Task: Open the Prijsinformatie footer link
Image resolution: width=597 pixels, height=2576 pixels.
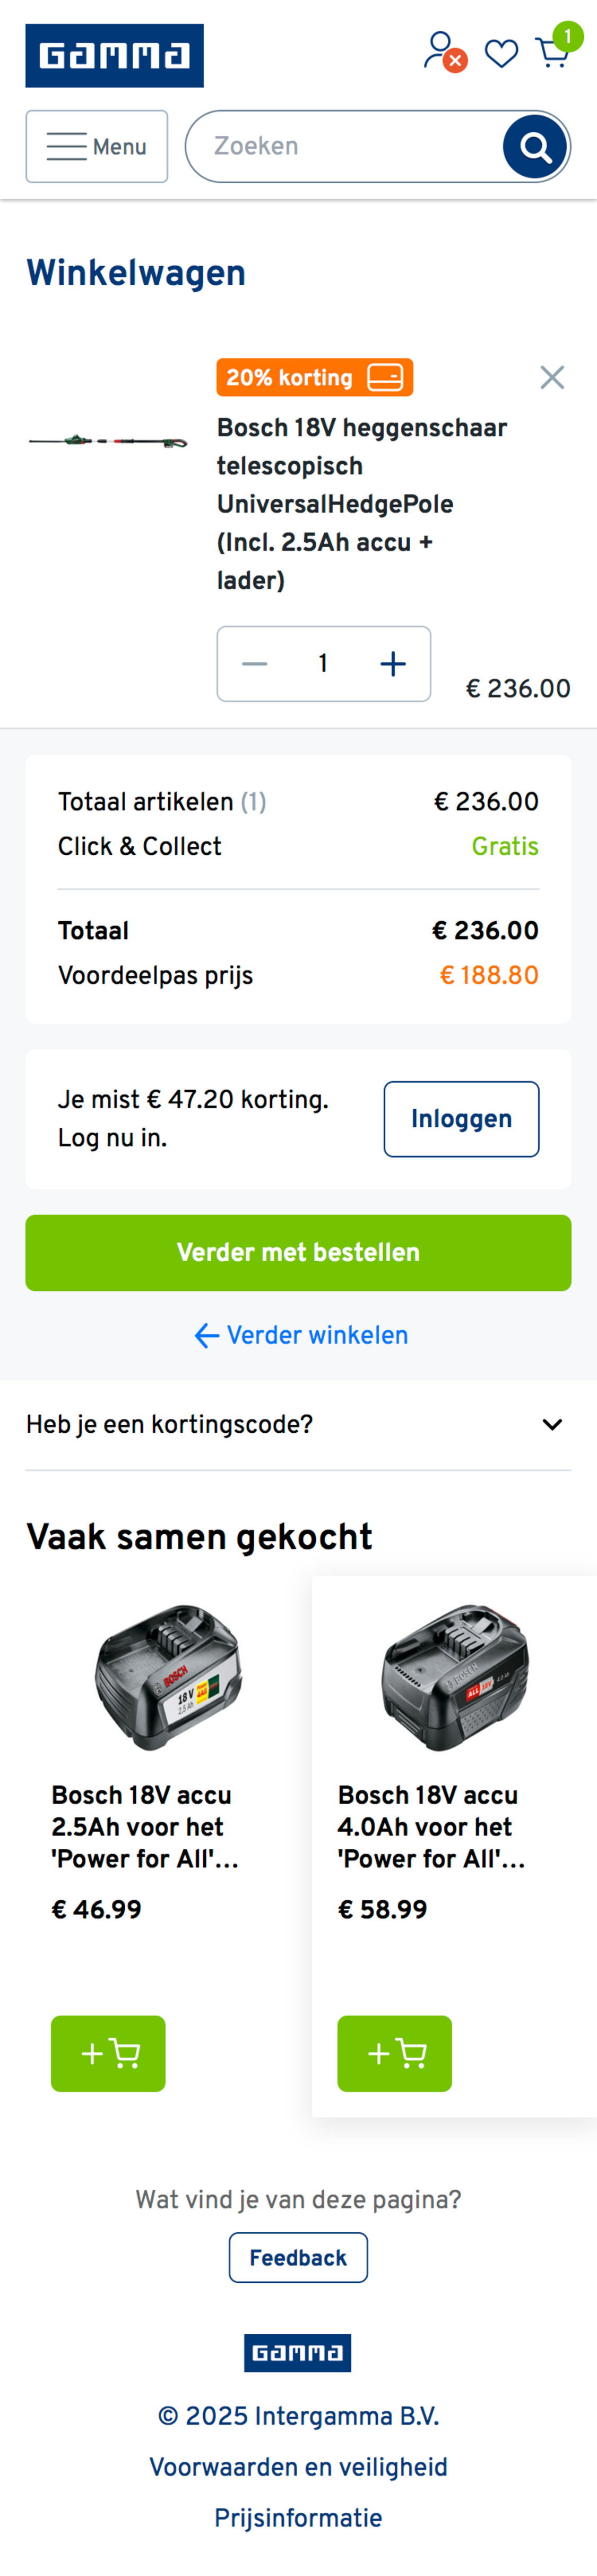Action: point(298,2518)
